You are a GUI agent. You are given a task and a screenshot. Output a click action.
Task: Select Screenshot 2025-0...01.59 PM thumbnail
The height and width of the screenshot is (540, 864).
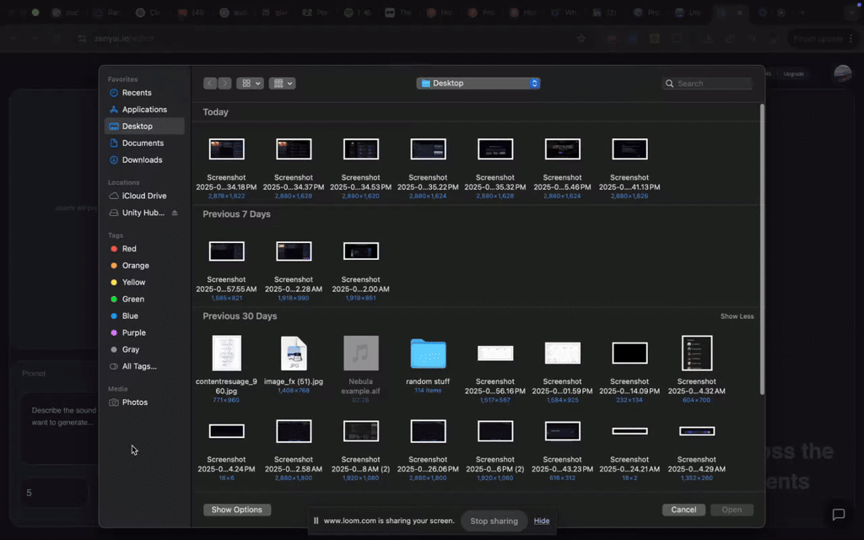563,354
